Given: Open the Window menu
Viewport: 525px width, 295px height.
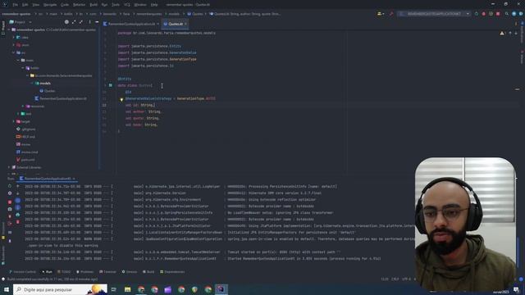Looking at the screenshot, I should [140, 5].
